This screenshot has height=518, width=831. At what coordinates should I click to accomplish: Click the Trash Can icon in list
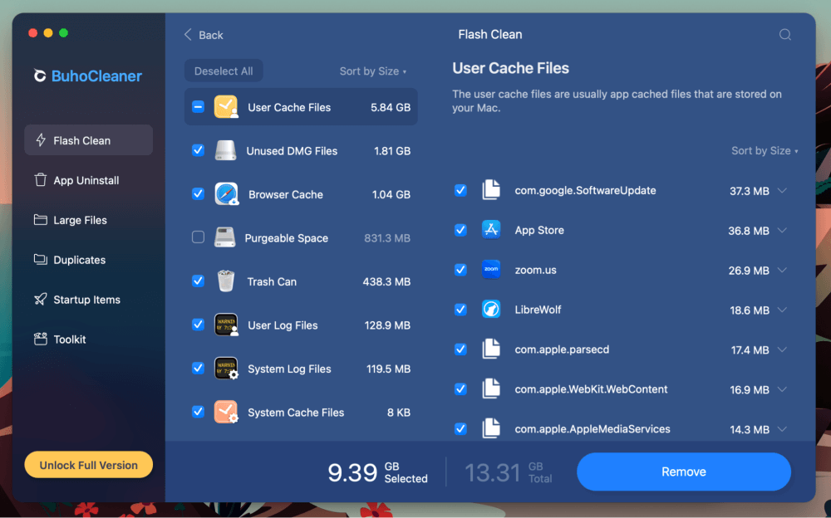click(226, 281)
